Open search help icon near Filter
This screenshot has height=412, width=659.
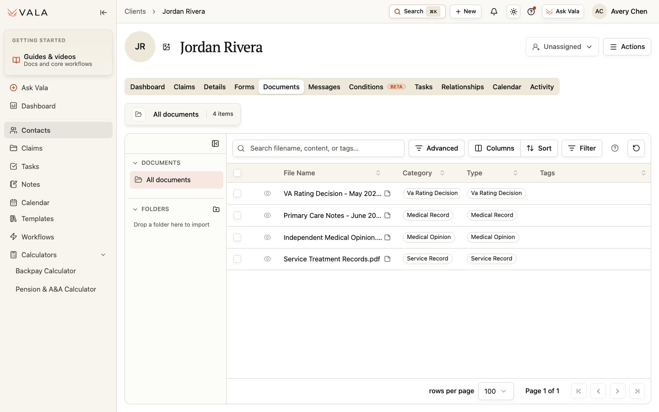coord(615,148)
